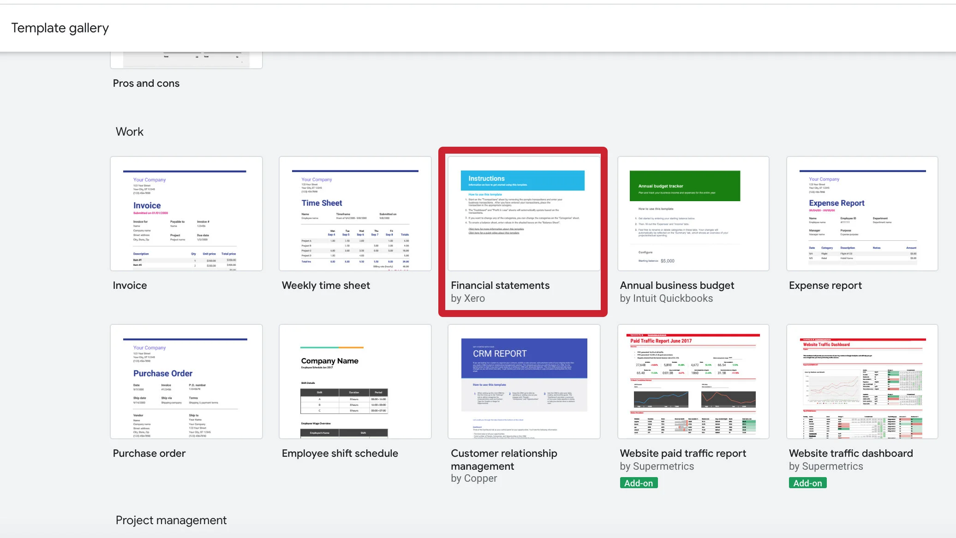Click the Expense report title label

825,286
